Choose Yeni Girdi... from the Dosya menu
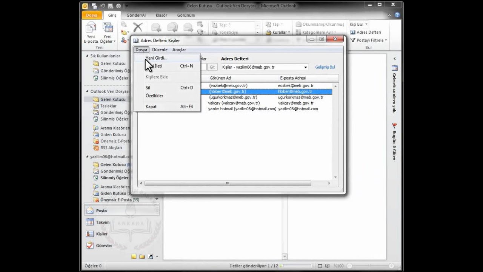483x272 pixels. coord(167,58)
